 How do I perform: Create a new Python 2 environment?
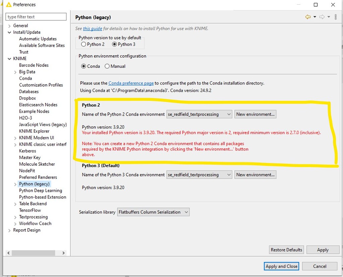(255, 114)
